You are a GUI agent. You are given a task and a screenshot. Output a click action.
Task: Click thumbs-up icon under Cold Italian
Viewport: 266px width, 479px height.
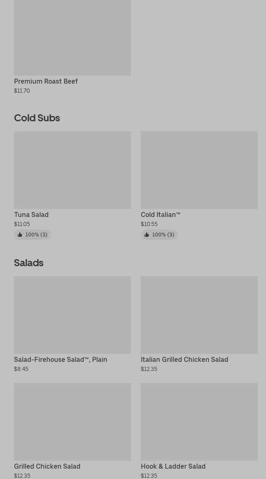147,235
